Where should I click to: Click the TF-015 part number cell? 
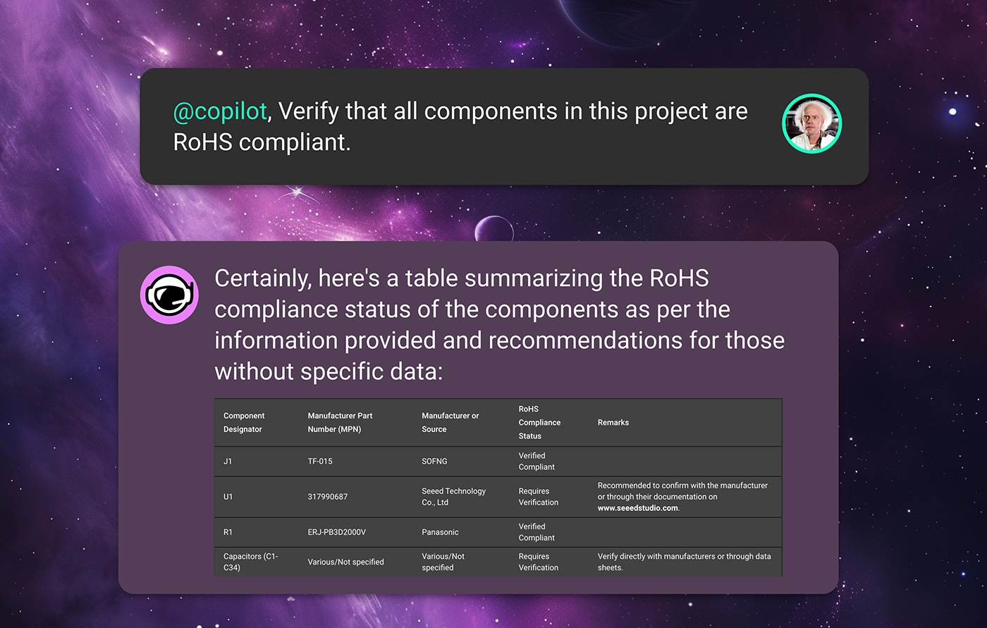(320, 462)
